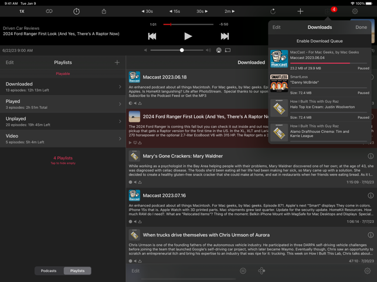Image resolution: width=377 pixels, height=282 pixels.
Task: Go to next track
Action: tap(225, 36)
